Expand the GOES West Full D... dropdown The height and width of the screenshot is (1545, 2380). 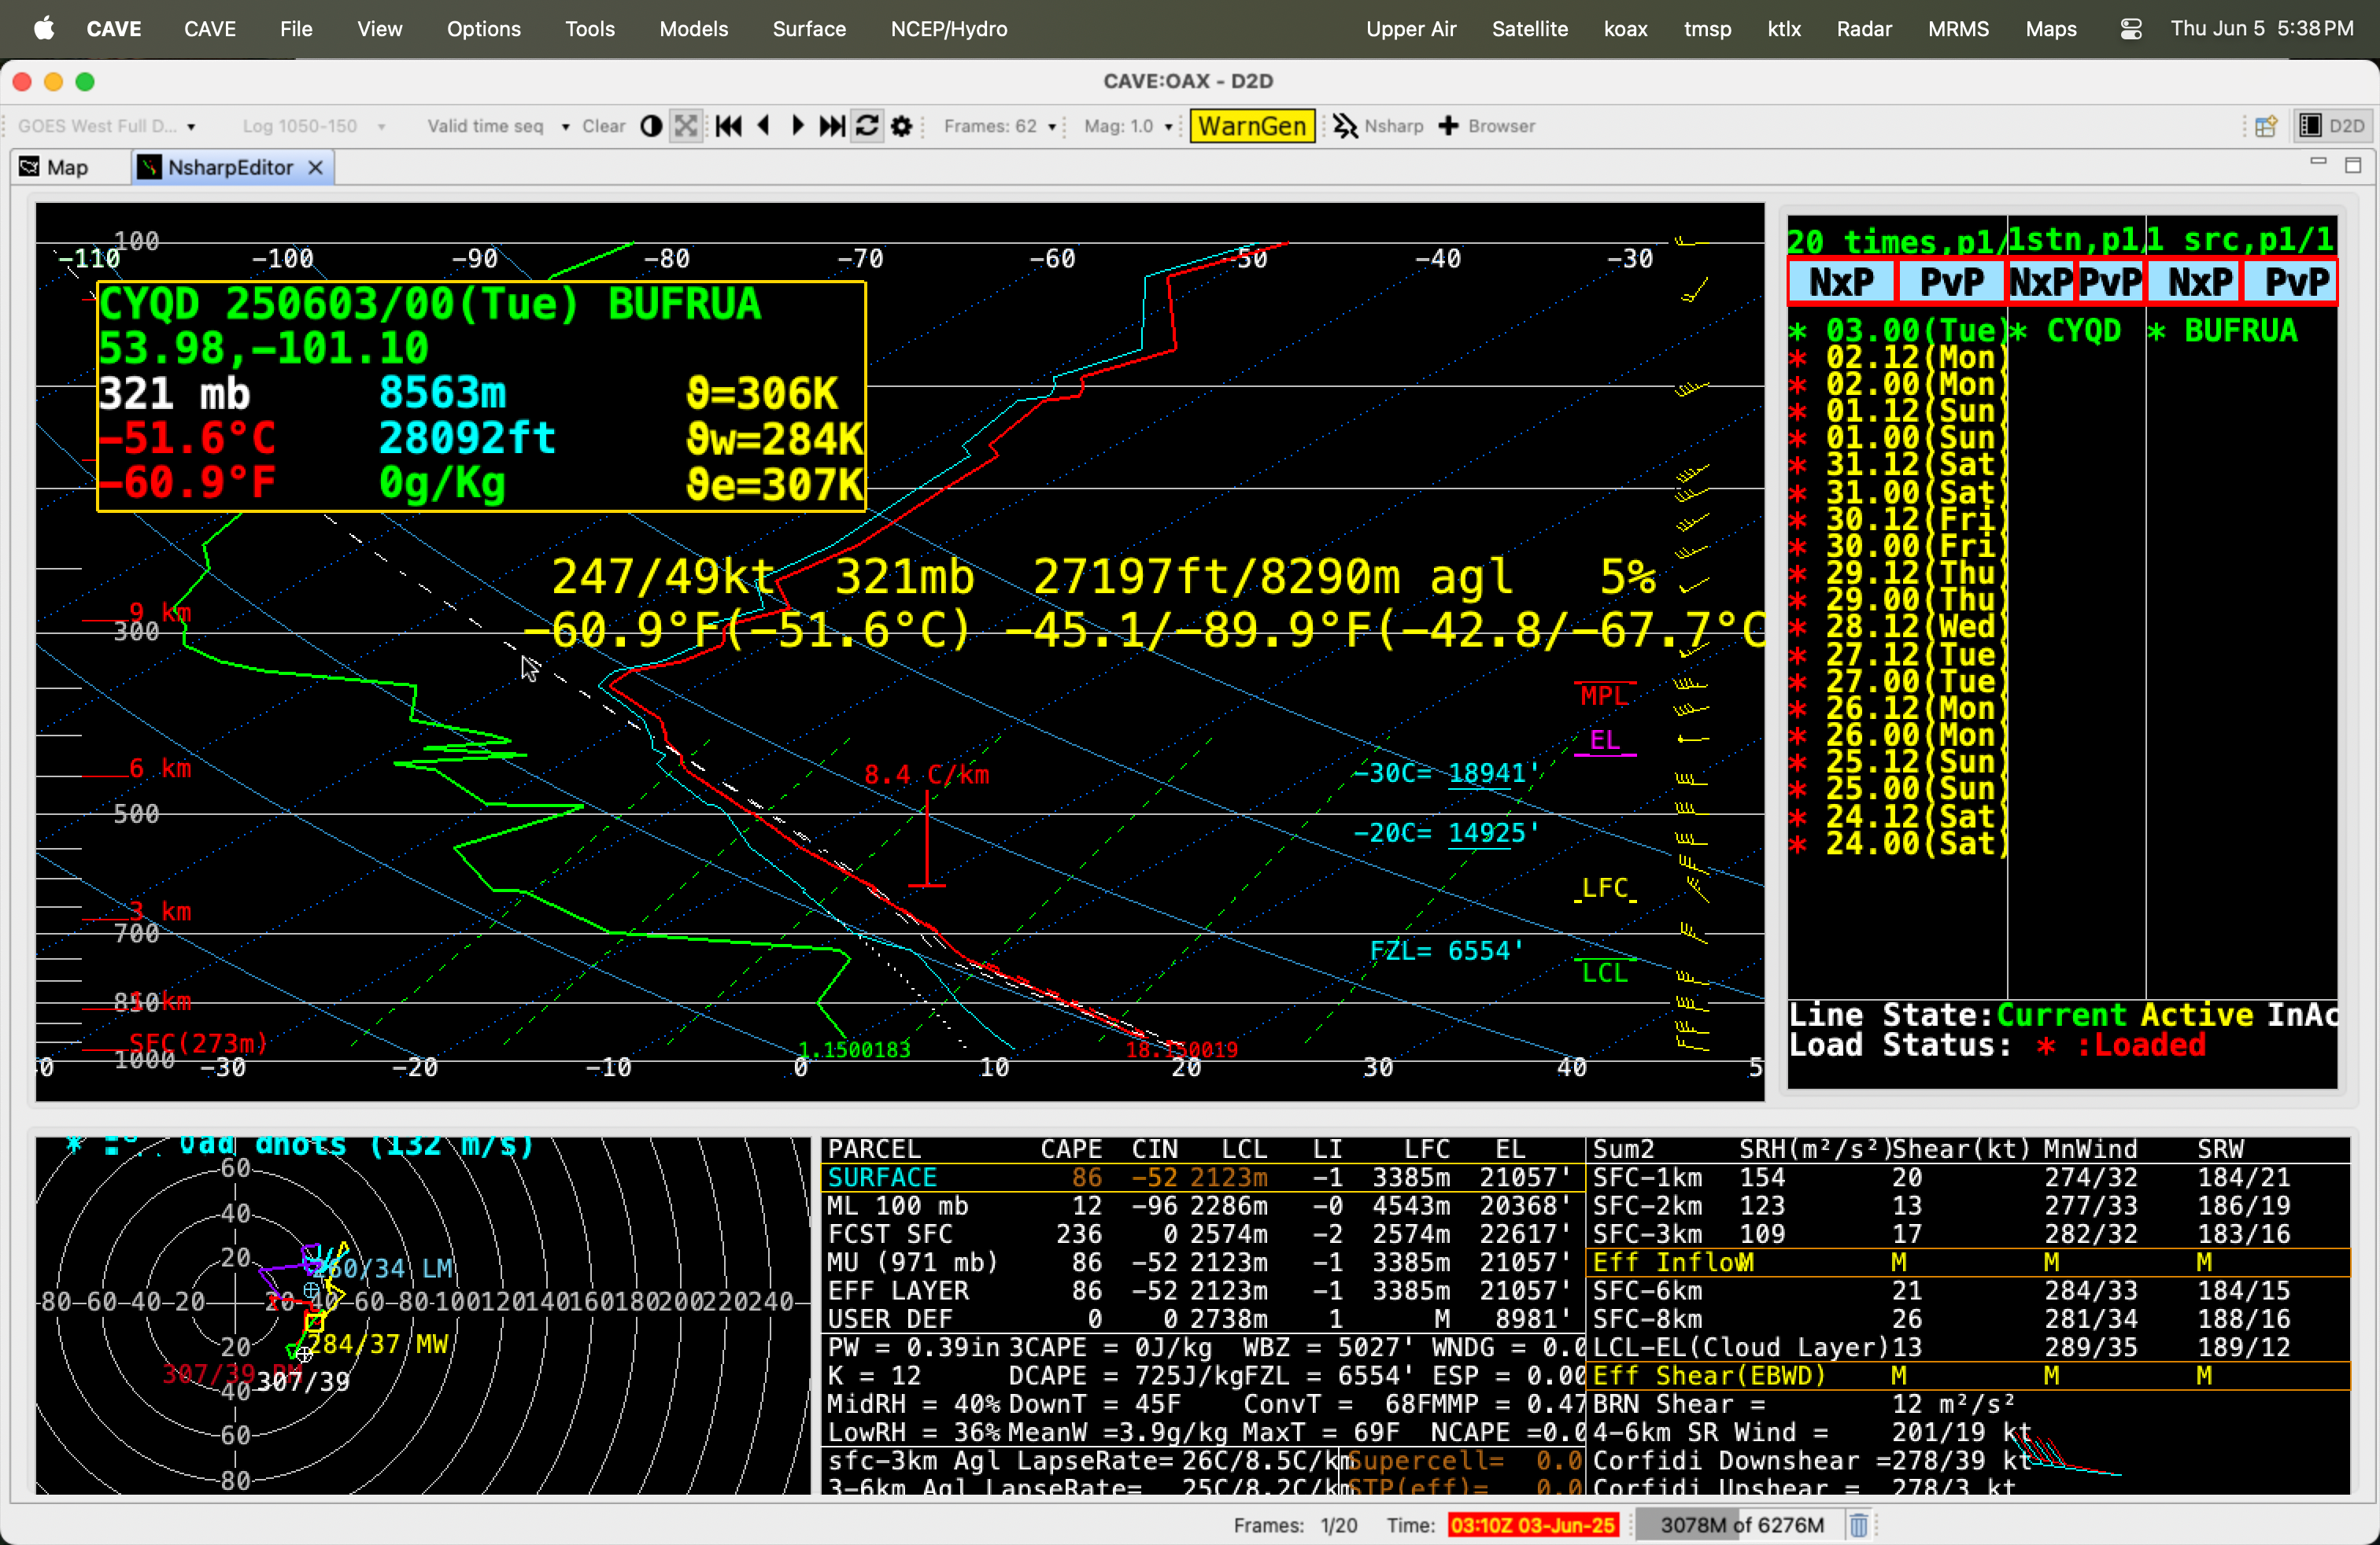coord(106,126)
